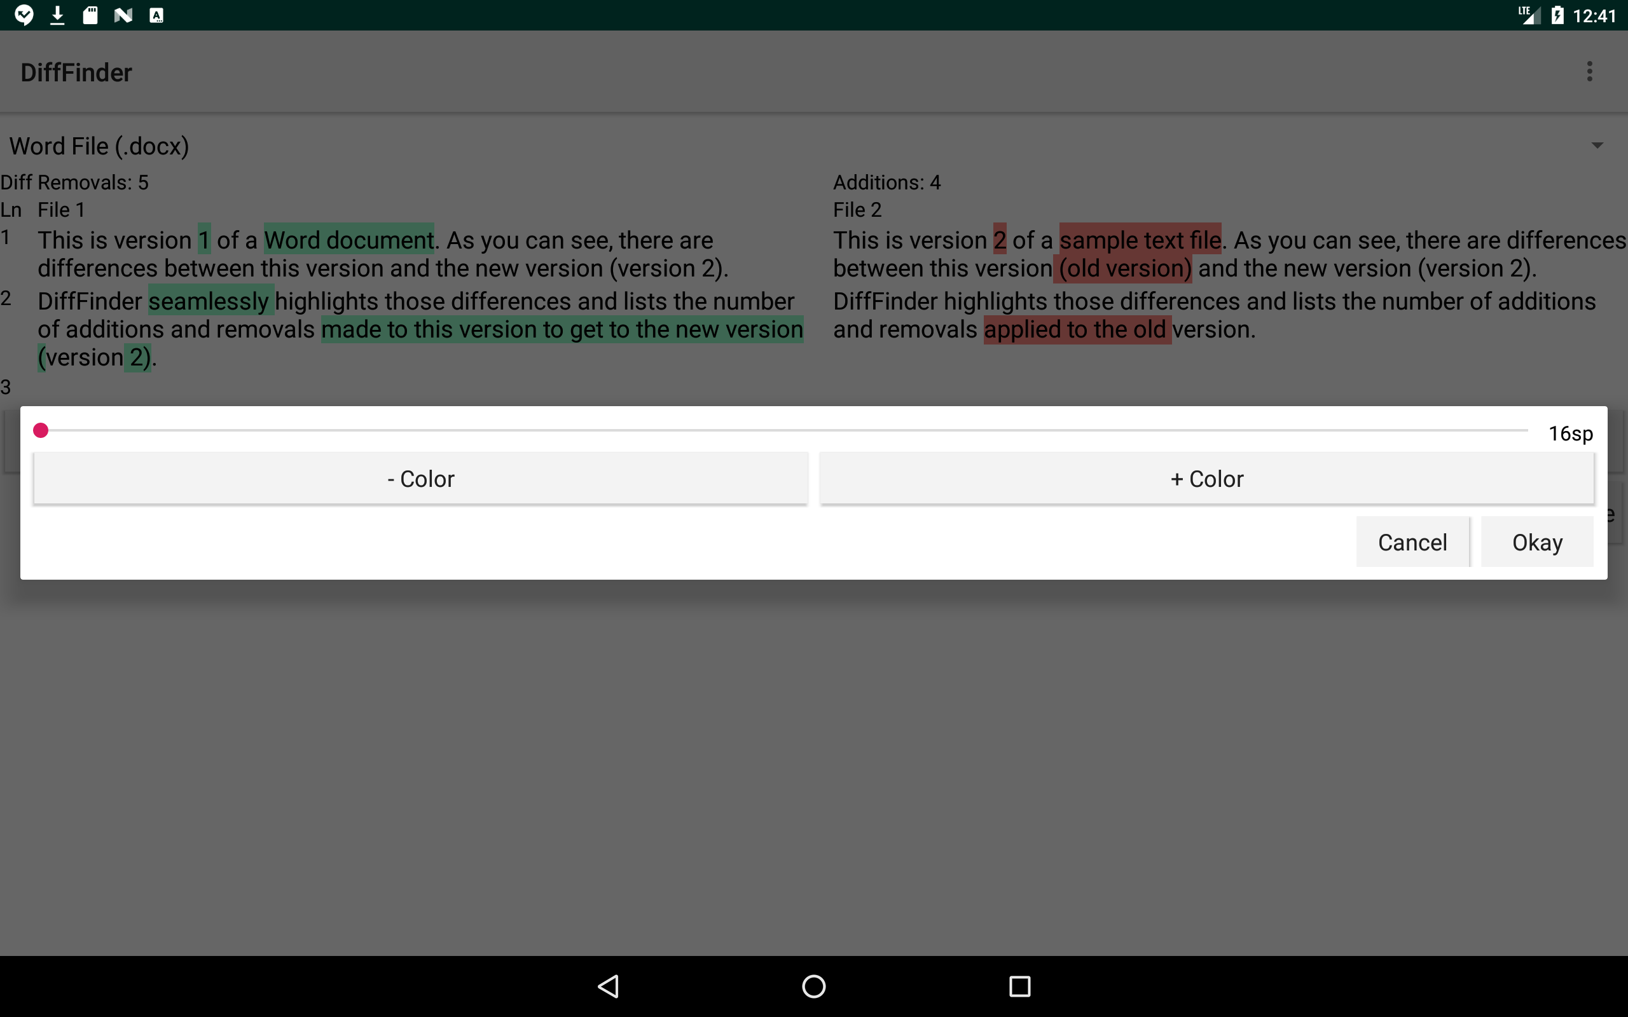Tap Cancel to dismiss the dialog
The width and height of the screenshot is (1628, 1017).
click(x=1411, y=542)
